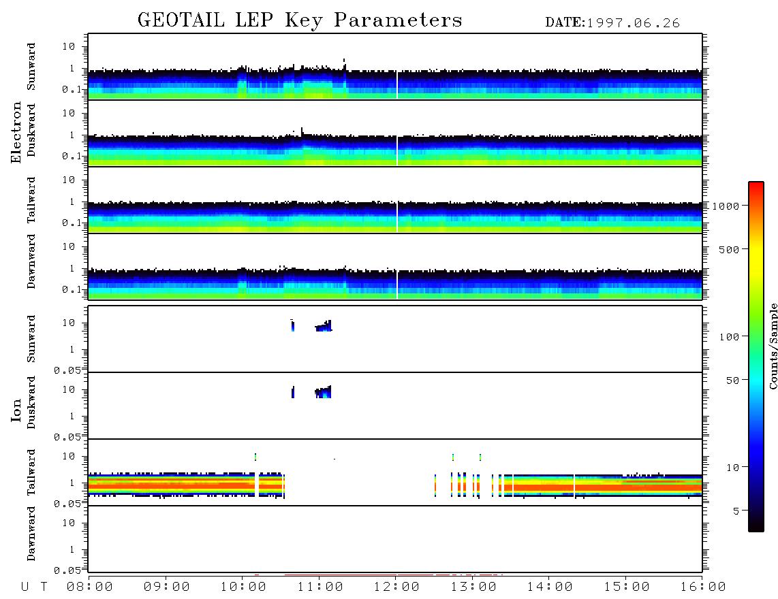
Task: Click the Ion Tailward panel label
Action: [31, 472]
